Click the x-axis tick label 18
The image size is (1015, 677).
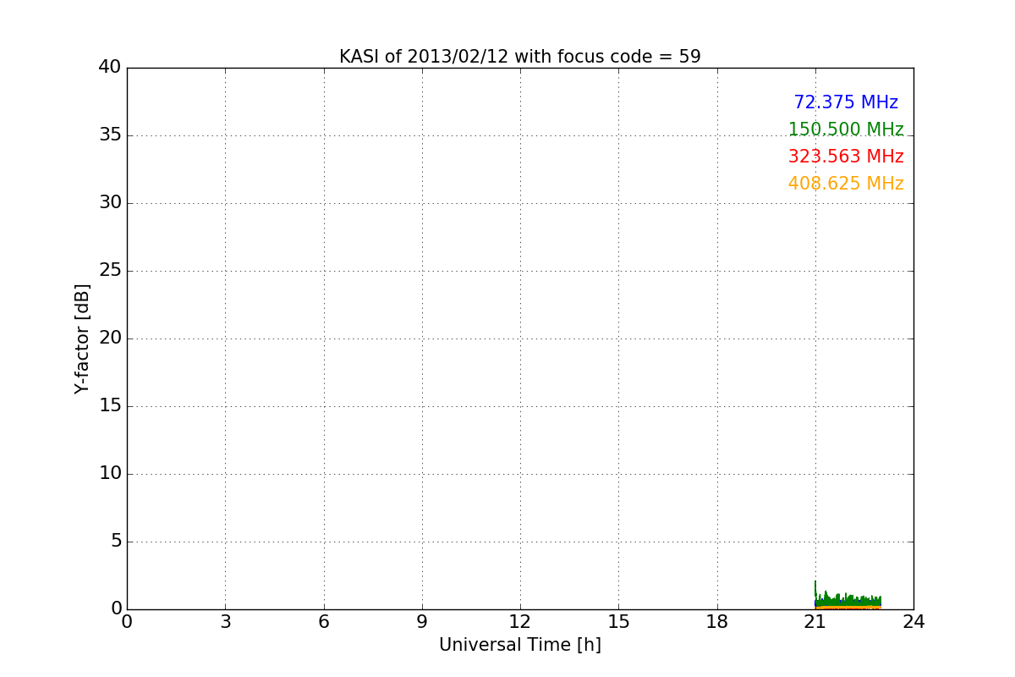[717, 622]
